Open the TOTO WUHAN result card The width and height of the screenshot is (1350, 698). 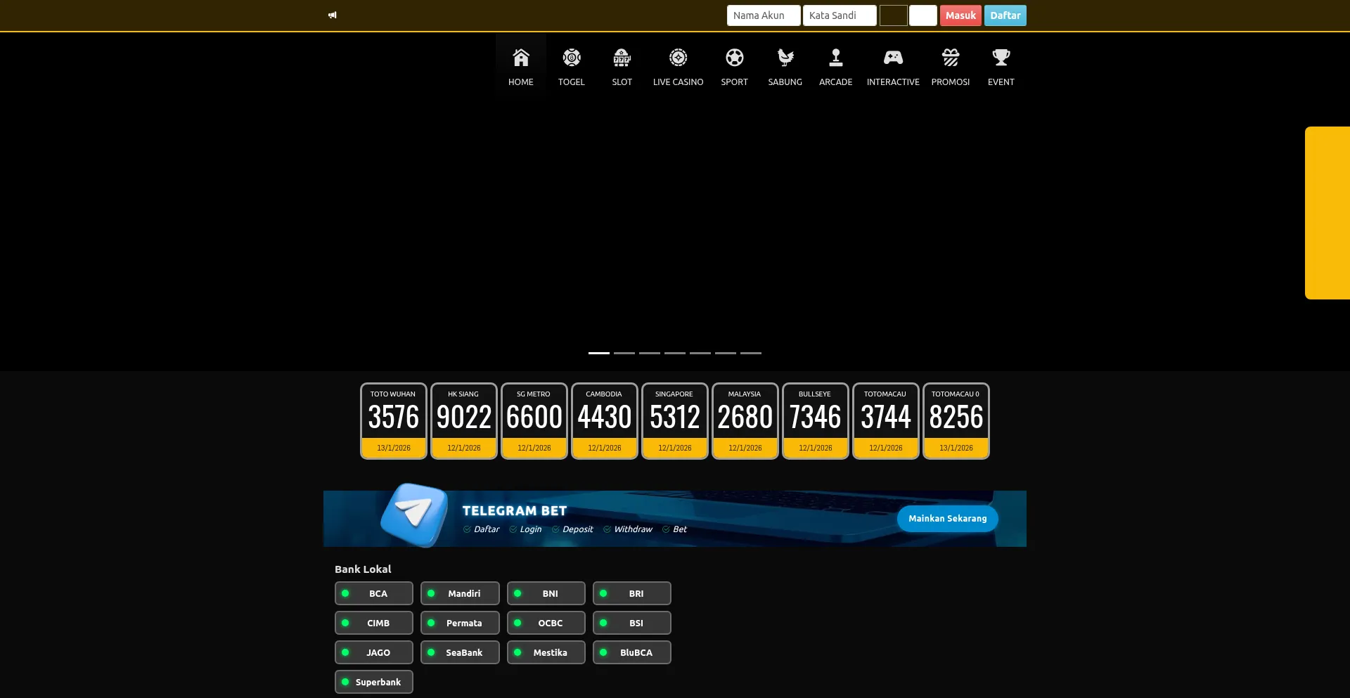coord(393,420)
